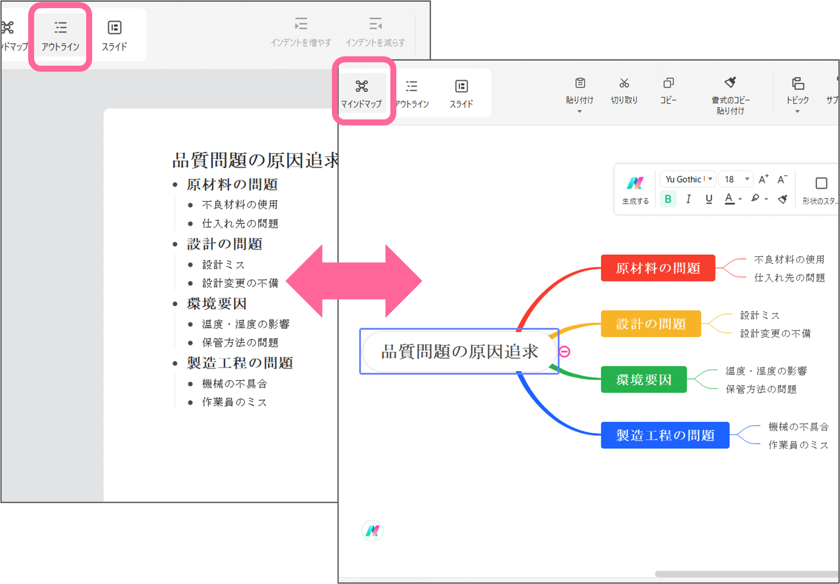Click outline item 設計ミス
Screen dimensions: 840x584
[224, 264]
